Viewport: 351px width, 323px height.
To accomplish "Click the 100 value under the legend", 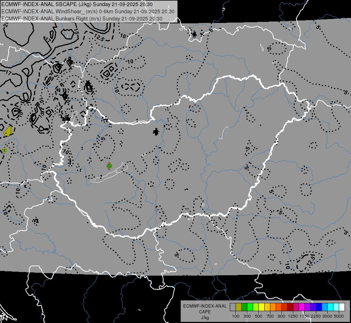I will pyautogui.click(x=236, y=316).
